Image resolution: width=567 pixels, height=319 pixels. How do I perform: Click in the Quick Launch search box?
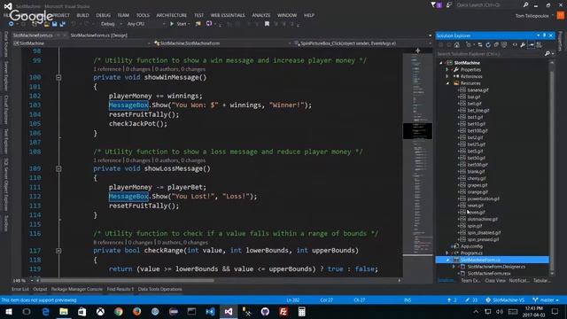[x=488, y=5]
